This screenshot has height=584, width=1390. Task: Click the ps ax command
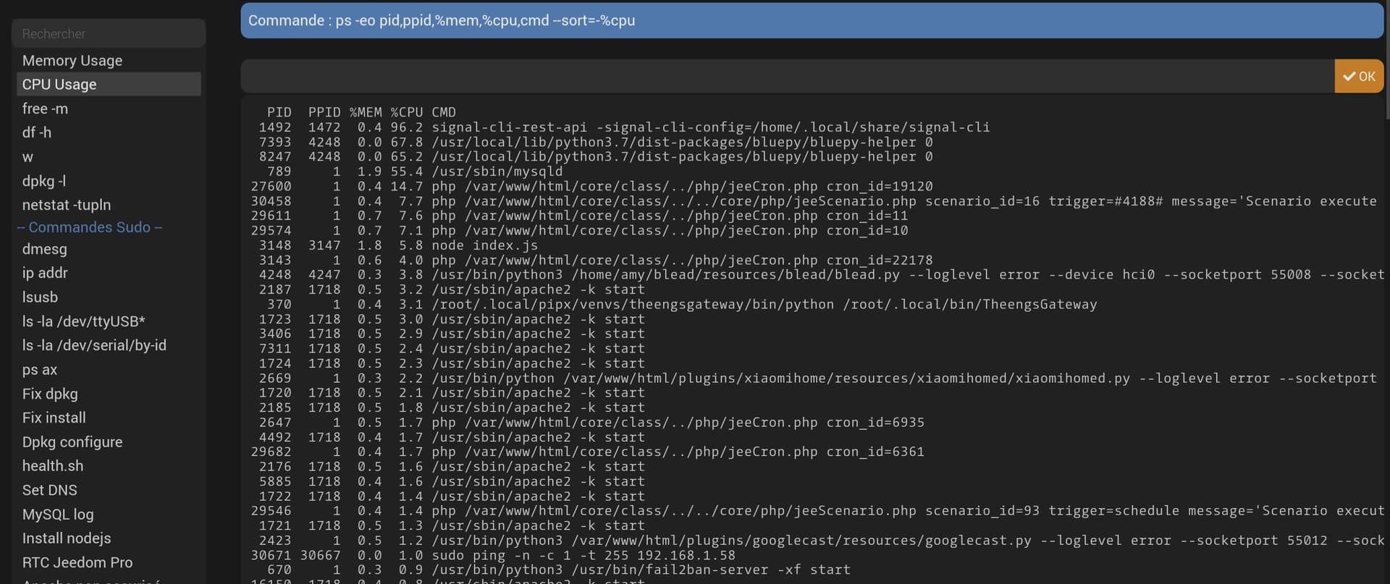(40, 370)
